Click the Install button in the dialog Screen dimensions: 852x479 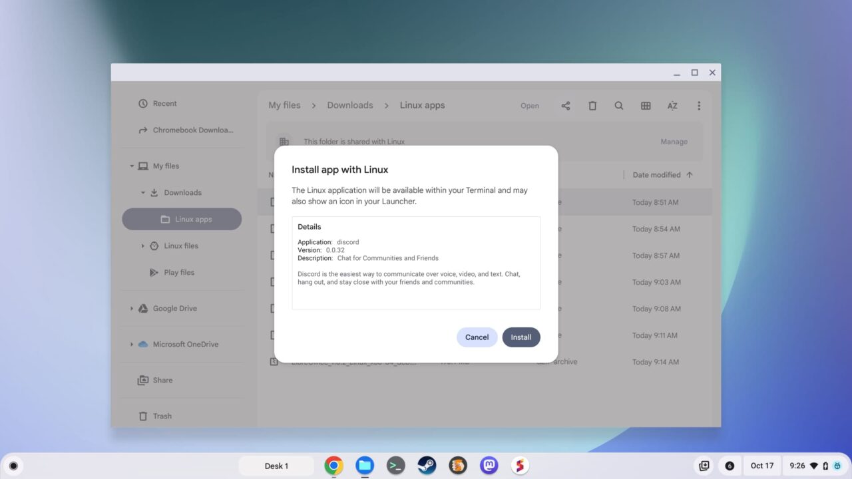pyautogui.click(x=521, y=337)
